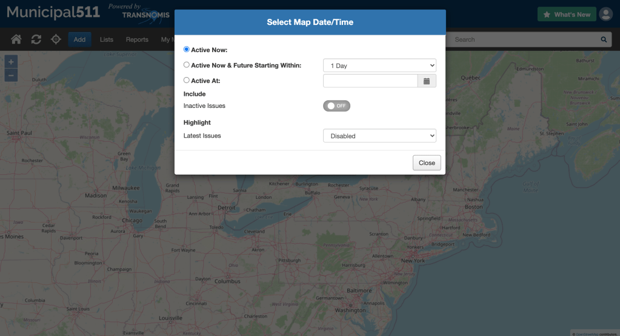Toggle the Inactive Issues switch on
The width and height of the screenshot is (620, 336).
[x=336, y=106]
